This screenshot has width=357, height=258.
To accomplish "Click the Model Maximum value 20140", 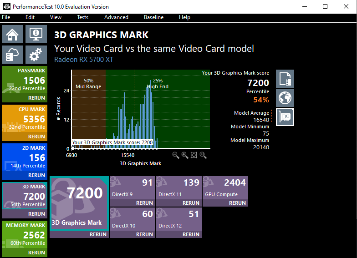I will click(261, 147).
